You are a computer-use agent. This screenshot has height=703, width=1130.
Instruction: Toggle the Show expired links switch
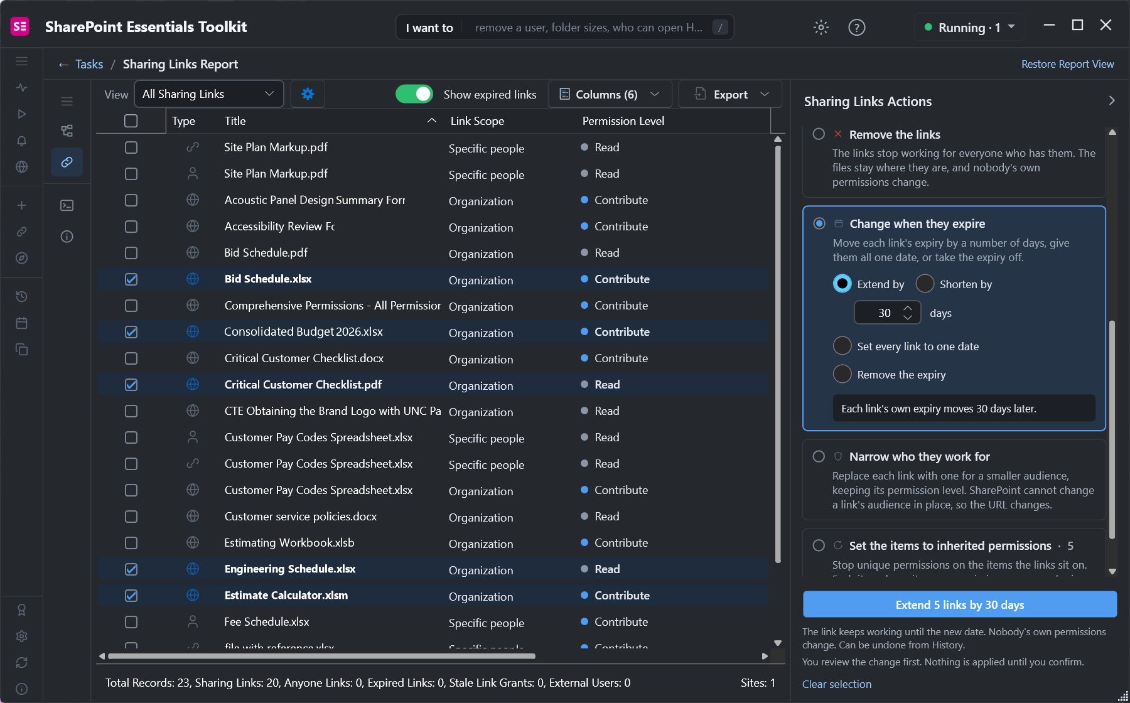click(x=414, y=94)
